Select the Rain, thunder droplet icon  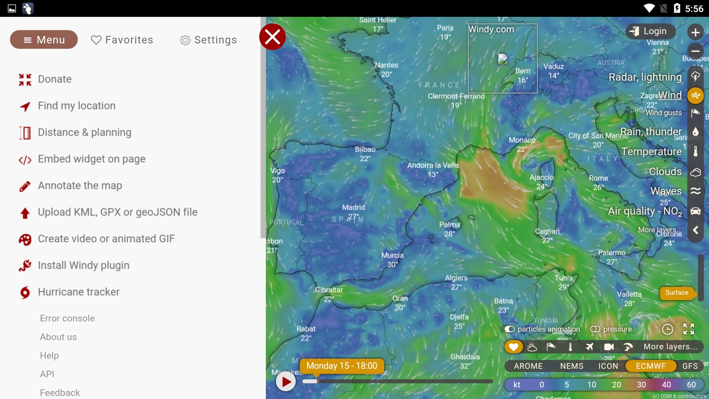point(696,132)
